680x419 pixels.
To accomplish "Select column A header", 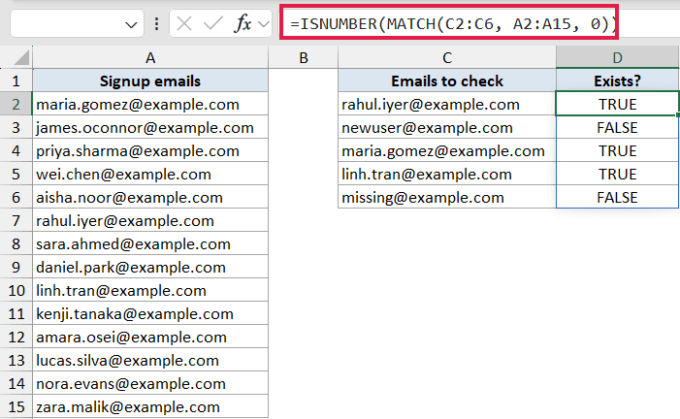I will (x=150, y=57).
